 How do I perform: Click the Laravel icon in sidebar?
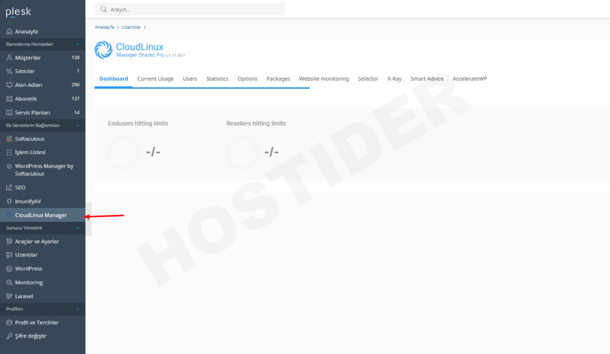9,296
